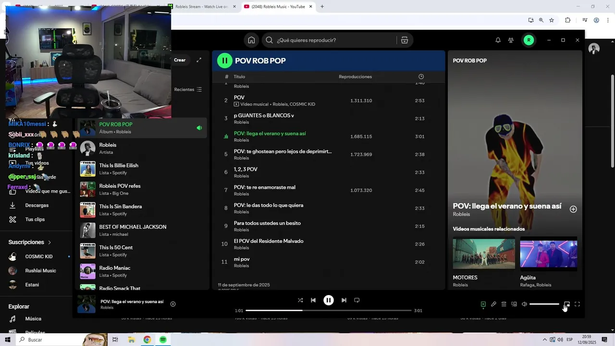Sort tracks by Reproducciones column header

[355, 77]
